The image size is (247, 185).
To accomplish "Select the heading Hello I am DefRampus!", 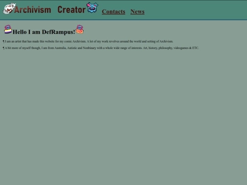I will (44, 32).
